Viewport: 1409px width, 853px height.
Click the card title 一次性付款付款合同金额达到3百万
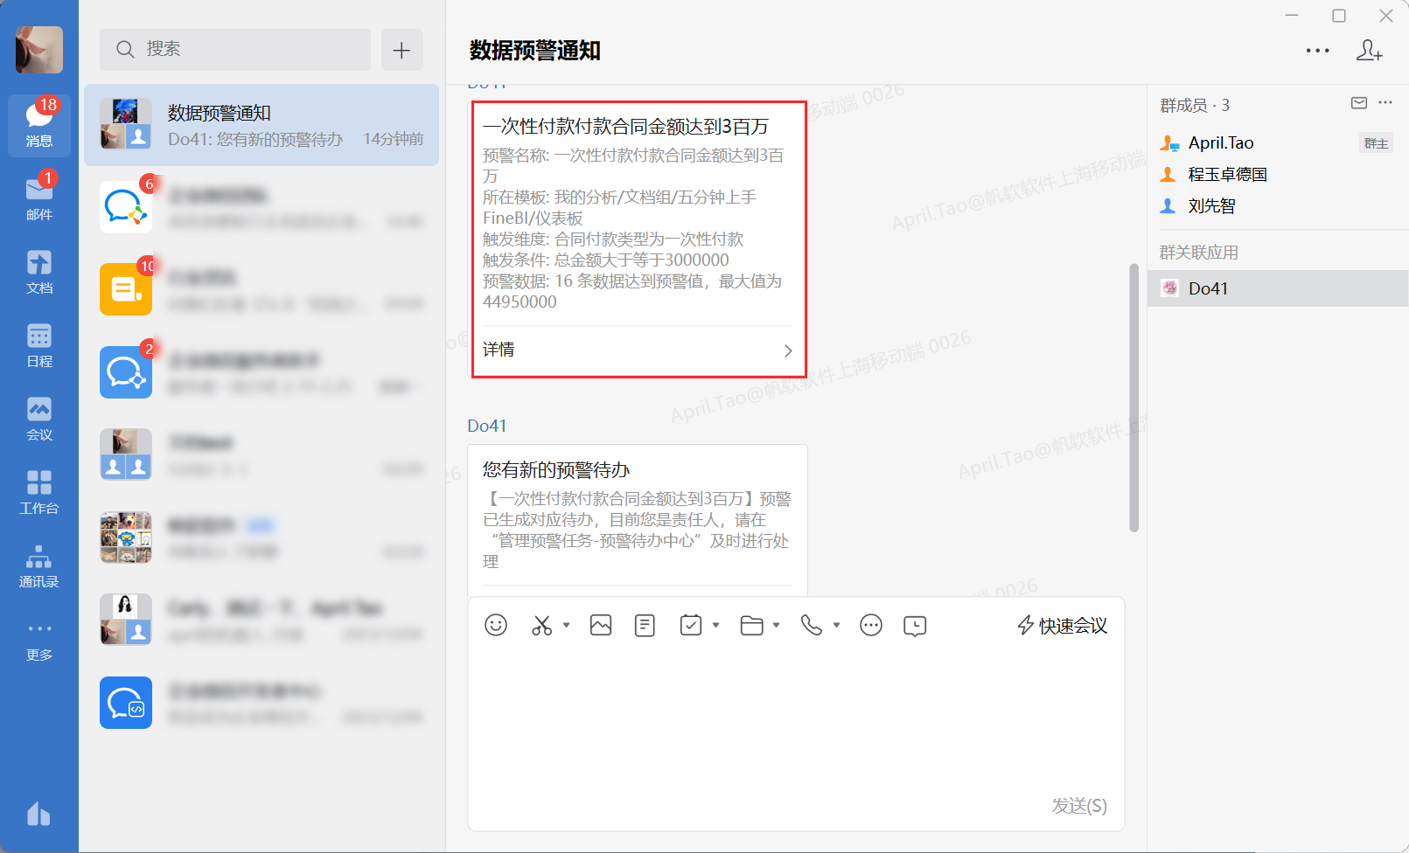click(x=625, y=127)
